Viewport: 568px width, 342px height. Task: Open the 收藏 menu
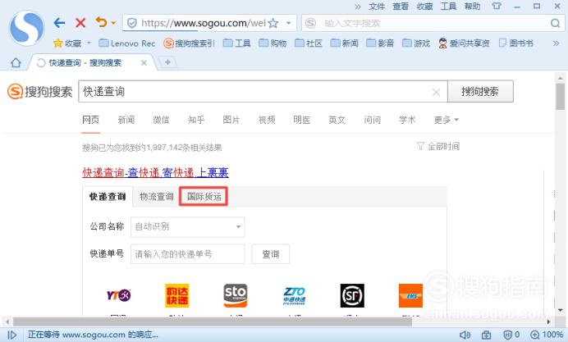pyautogui.click(x=424, y=7)
